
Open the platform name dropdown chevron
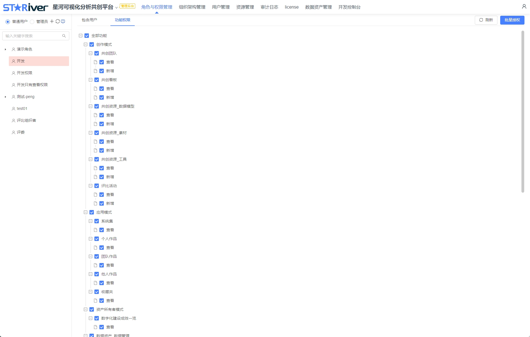[116, 7]
